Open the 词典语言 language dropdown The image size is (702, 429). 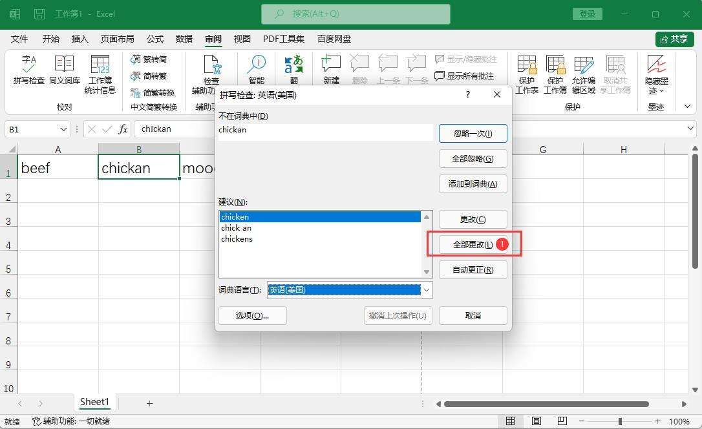tap(427, 290)
